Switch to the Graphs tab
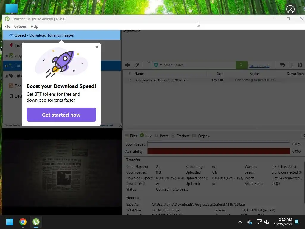 tap(200, 136)
